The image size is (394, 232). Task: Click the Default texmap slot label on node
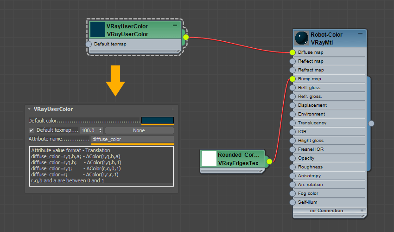coord(110,44)
